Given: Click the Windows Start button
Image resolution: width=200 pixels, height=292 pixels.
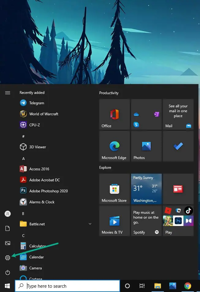Looking at the screenshot, I should [x=7, y=286].
